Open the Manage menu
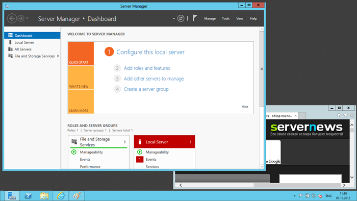Viewport: 357px width, 201px height. click(x=210, y=19)
